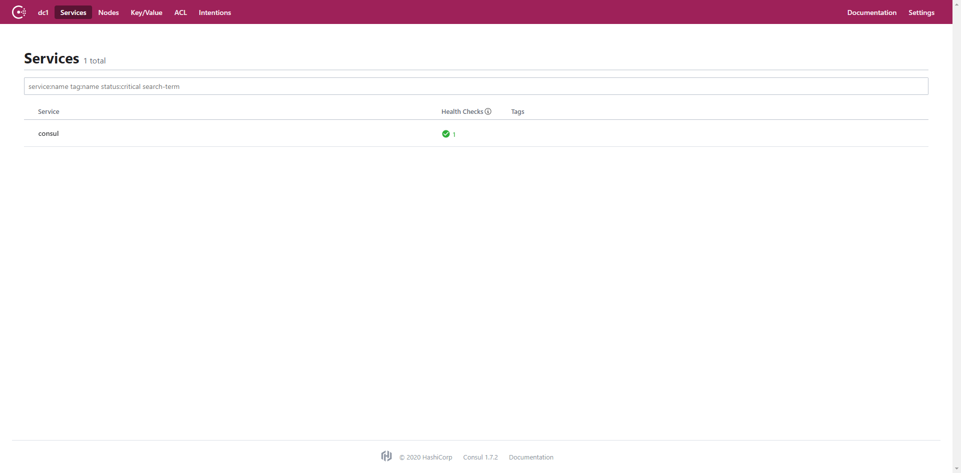Click the green passing check icon

coord(446,134)
